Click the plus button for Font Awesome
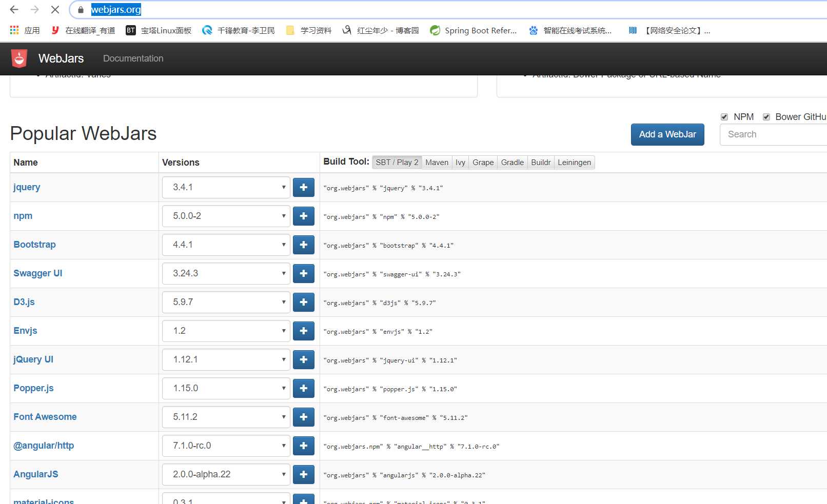Screen dimensions: 827x504 [x=304, y=417]
